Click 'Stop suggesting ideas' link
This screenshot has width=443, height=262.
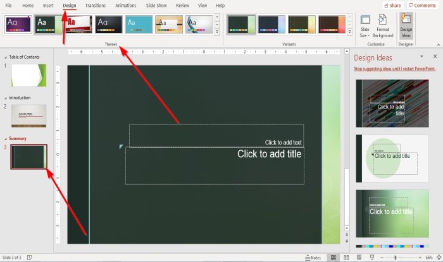coord(395,69)
